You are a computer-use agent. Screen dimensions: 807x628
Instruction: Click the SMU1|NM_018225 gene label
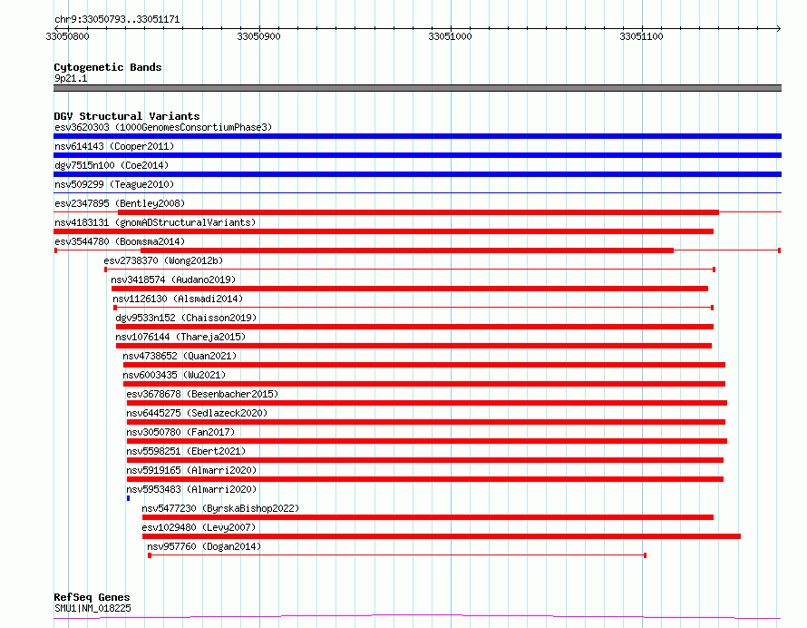(x=92, y=608)
